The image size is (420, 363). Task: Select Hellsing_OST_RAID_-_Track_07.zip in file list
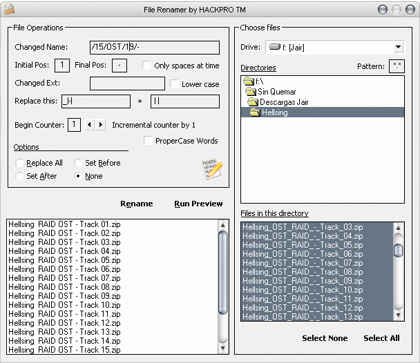click(x=303, y=263)
